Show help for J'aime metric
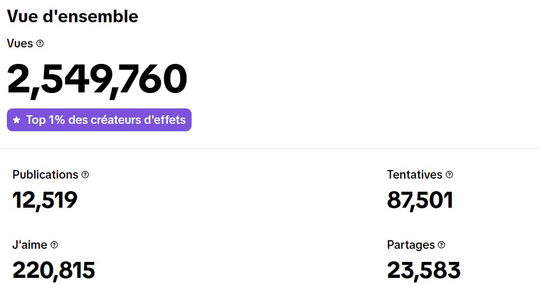 (x=54, y=245)
